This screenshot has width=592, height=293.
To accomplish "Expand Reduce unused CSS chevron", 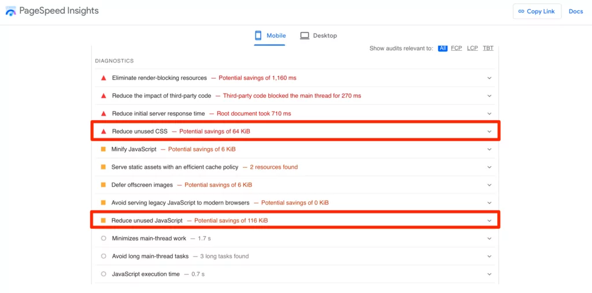I will (x=489, y=131).
